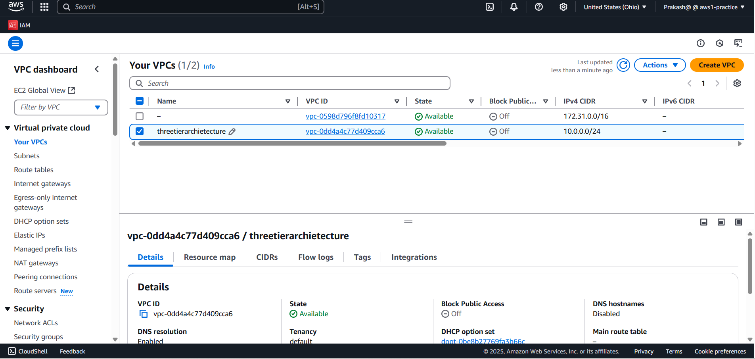Screen dimensions: 755x359
Task: Toggle the blue hamburger navigation menu
Action: point(15,43)
